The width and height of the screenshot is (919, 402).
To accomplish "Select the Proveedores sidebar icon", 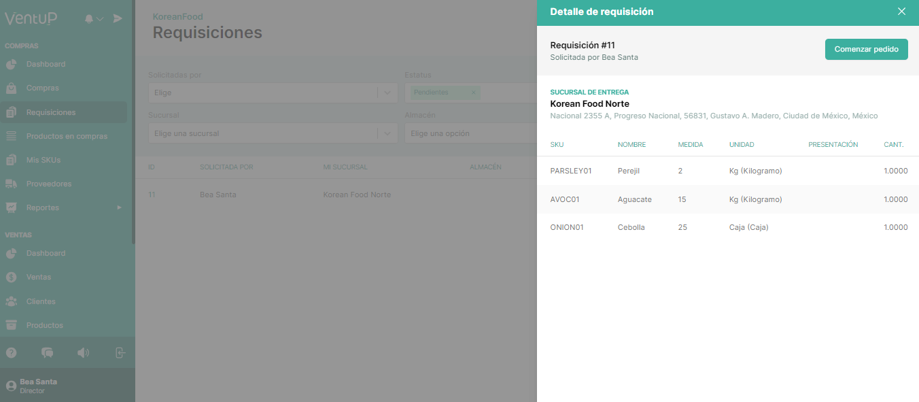I will (11, 183).
